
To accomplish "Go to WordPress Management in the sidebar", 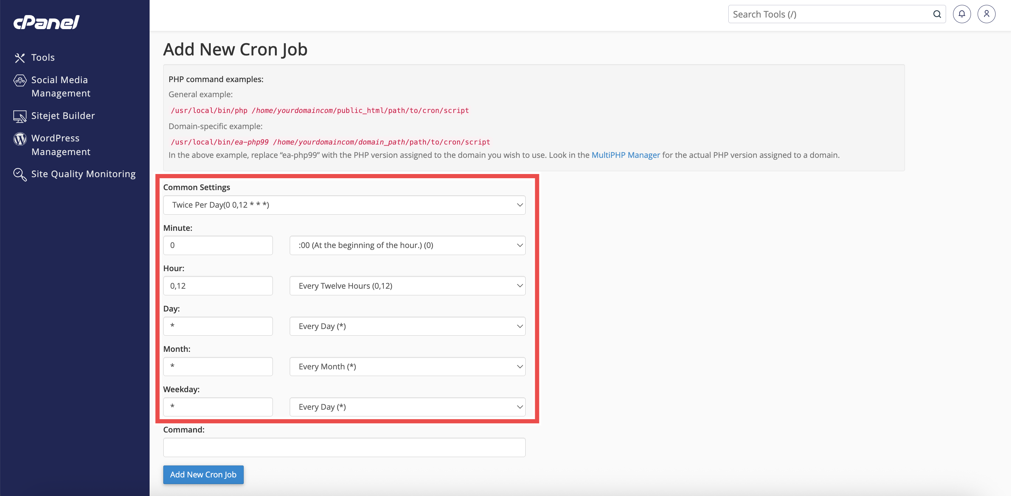I will coord(60,145).
